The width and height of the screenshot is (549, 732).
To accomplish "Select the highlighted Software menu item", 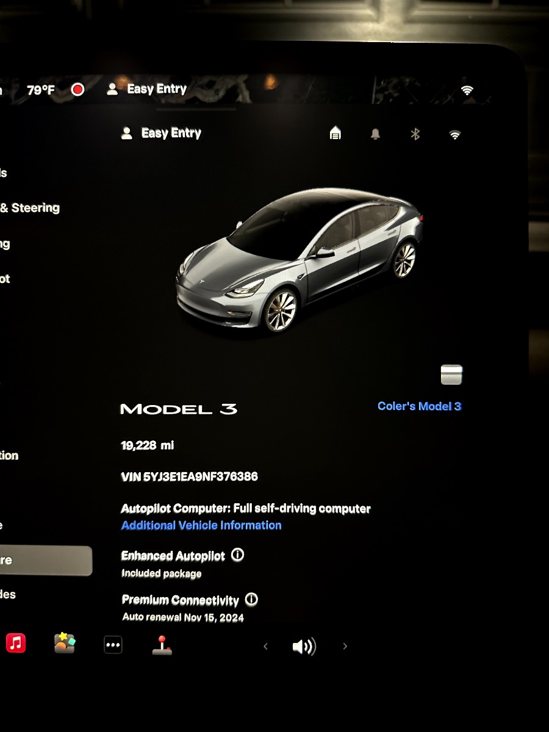I will [x=43, y=561].
